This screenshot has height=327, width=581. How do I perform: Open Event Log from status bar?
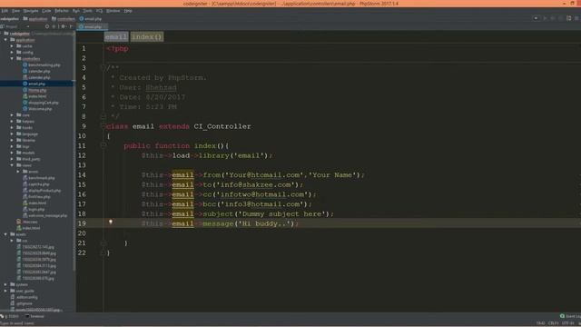click(571, 316)
